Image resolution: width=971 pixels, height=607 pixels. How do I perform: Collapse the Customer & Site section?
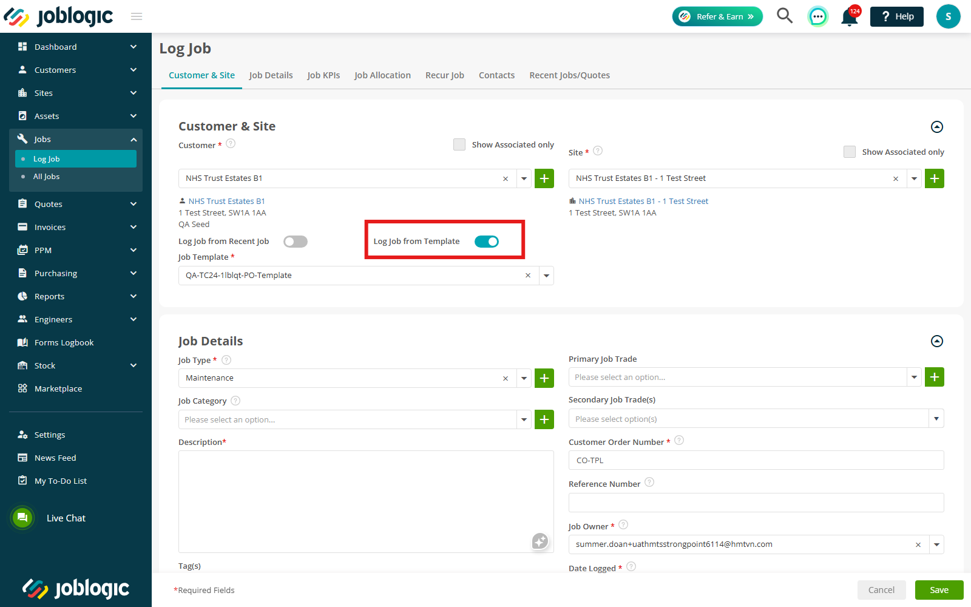[x=937, y=127]
